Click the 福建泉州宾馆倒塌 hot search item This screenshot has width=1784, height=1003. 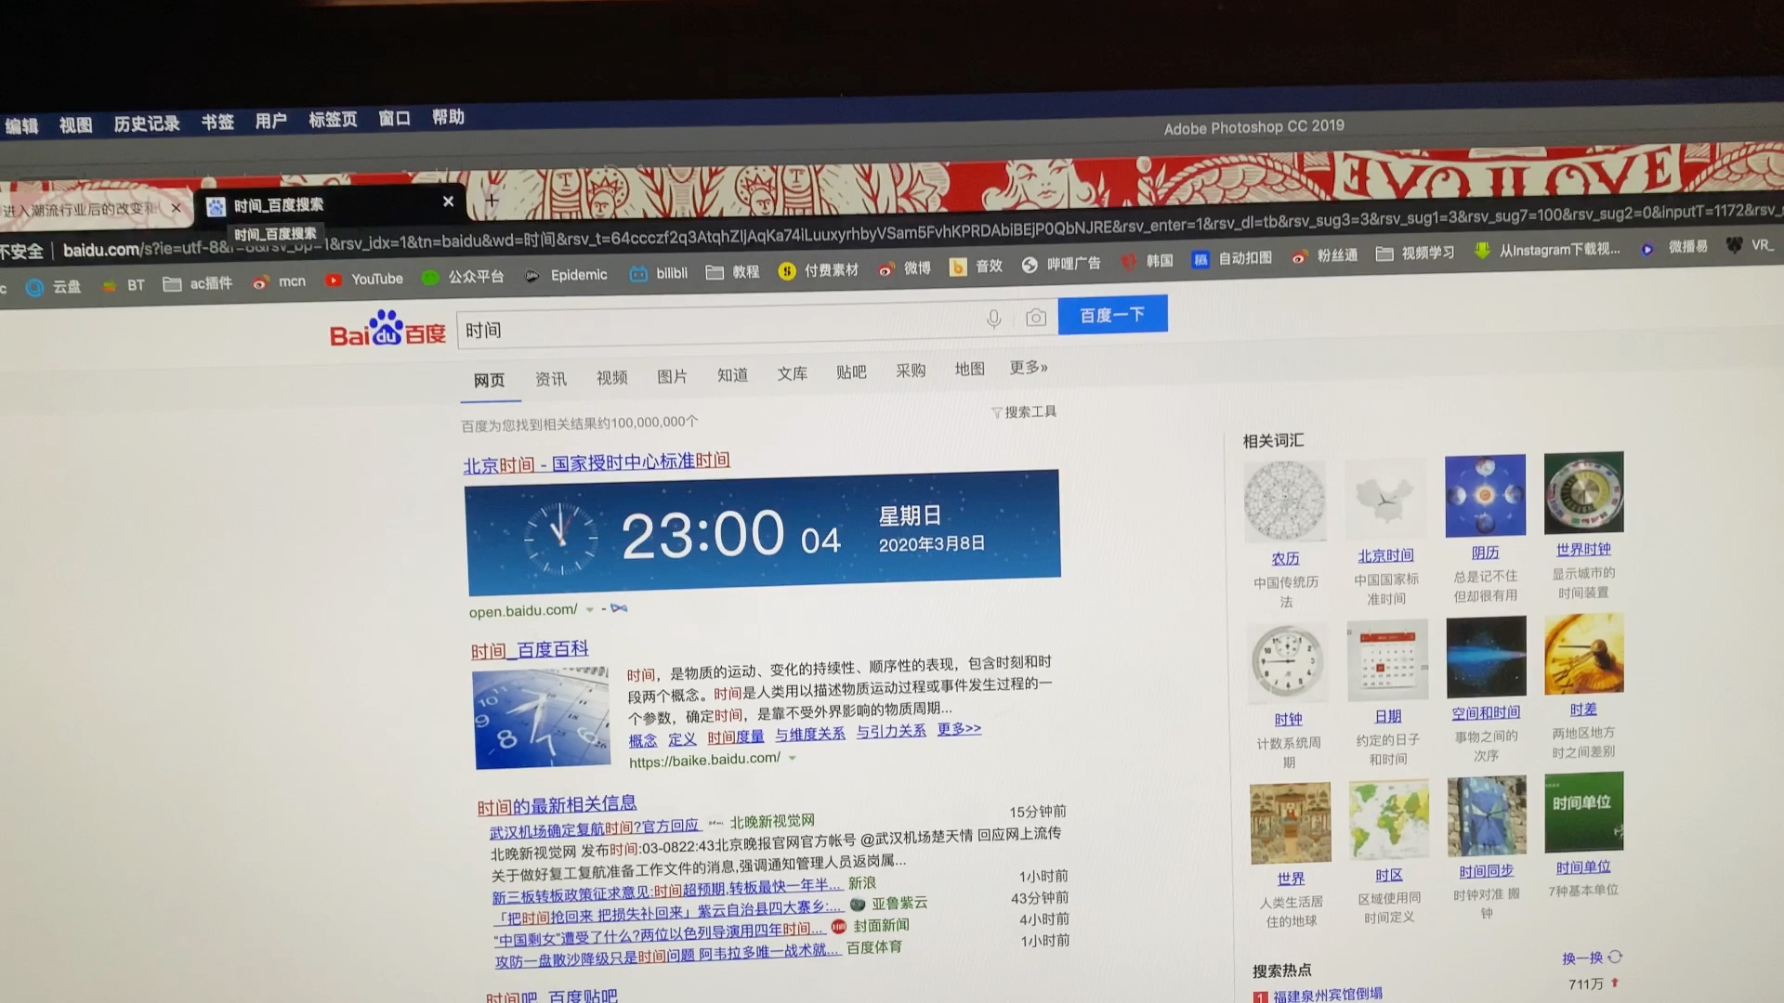click(x=1327, y=995)
